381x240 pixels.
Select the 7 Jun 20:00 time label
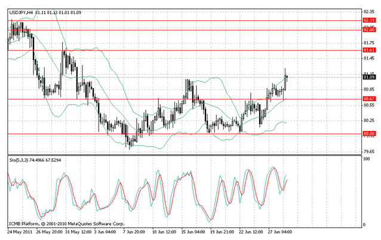click(134, 231)
